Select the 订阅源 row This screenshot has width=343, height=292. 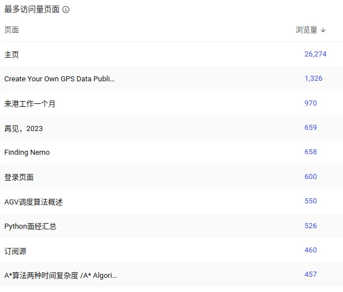172,250
